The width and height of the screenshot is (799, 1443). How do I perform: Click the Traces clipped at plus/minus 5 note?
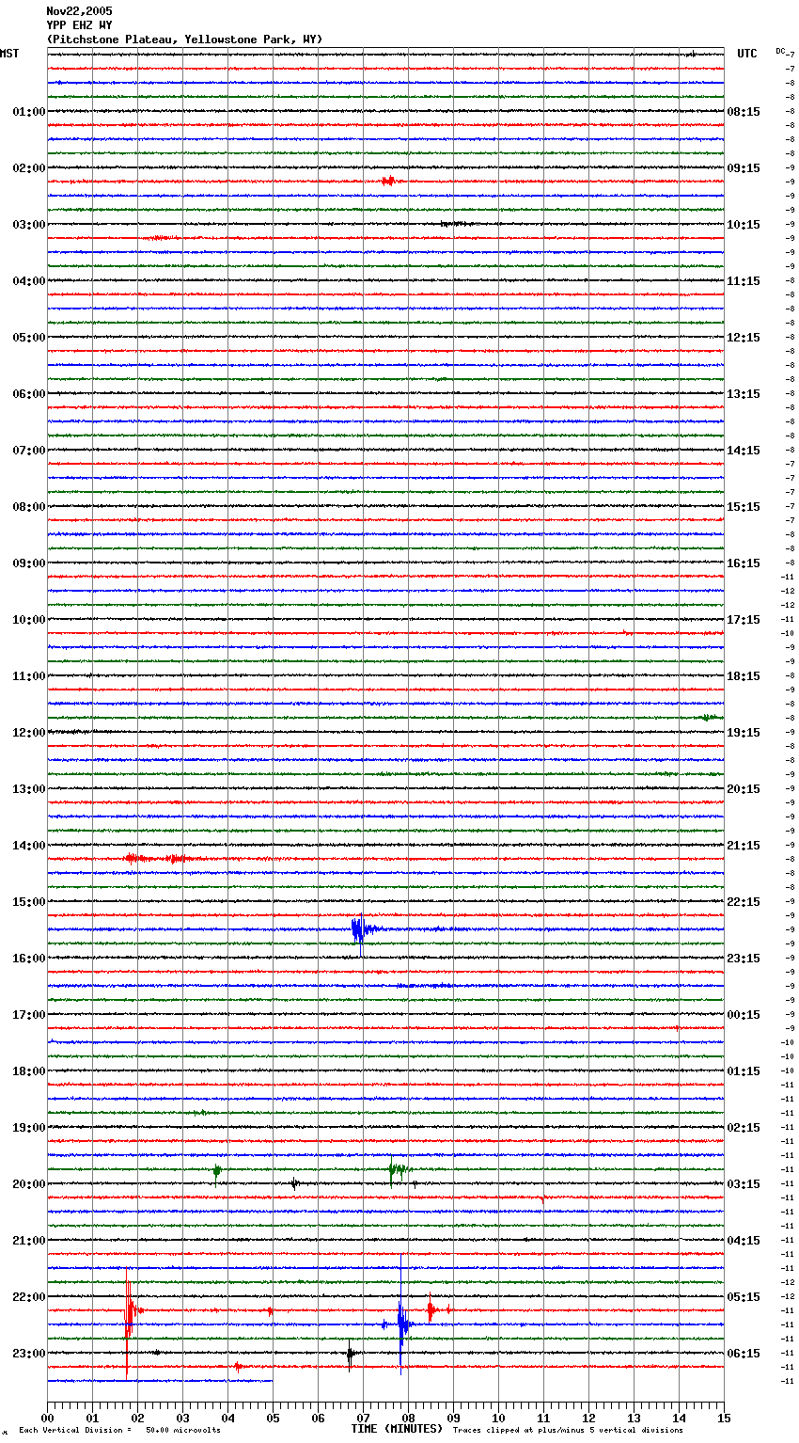coord(568,1430)
